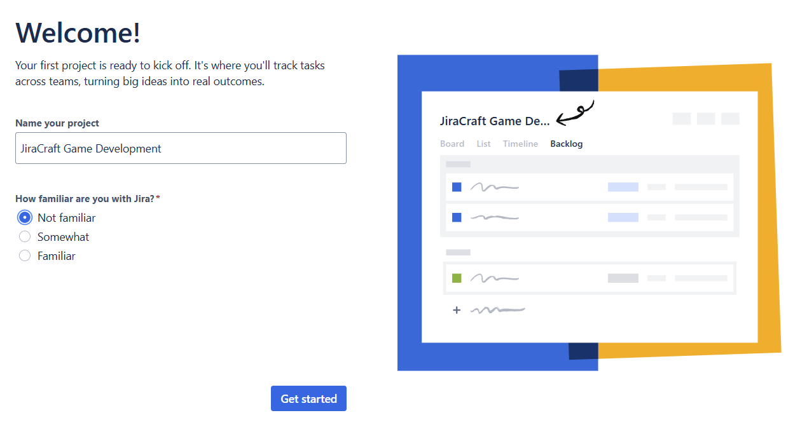This screenshot has height=434, width=800.
Task: Click the plus icon in the preview
Action: pyautogui.click(x=456, y=310)
